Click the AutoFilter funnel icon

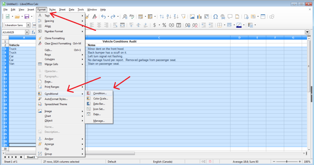pyautogui.click(x=183, y=17)
